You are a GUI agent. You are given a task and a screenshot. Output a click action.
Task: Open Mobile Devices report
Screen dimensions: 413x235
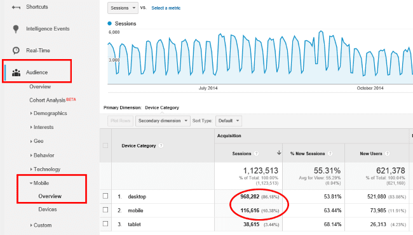(x=48, y=210)
